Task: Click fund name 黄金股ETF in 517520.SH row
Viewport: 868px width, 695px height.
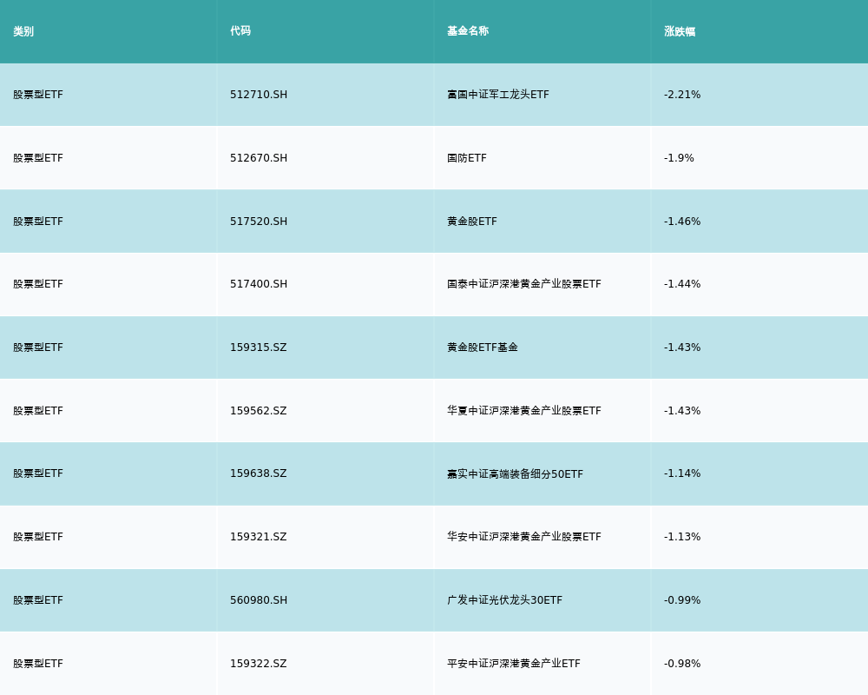Action: point(471,222)
